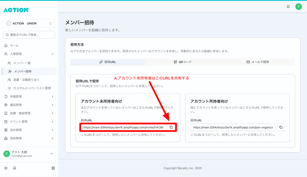Switch to the メールで招待 tab
Image resolution: width=307 pixels, height=177 pixels.
click(258, 62)
